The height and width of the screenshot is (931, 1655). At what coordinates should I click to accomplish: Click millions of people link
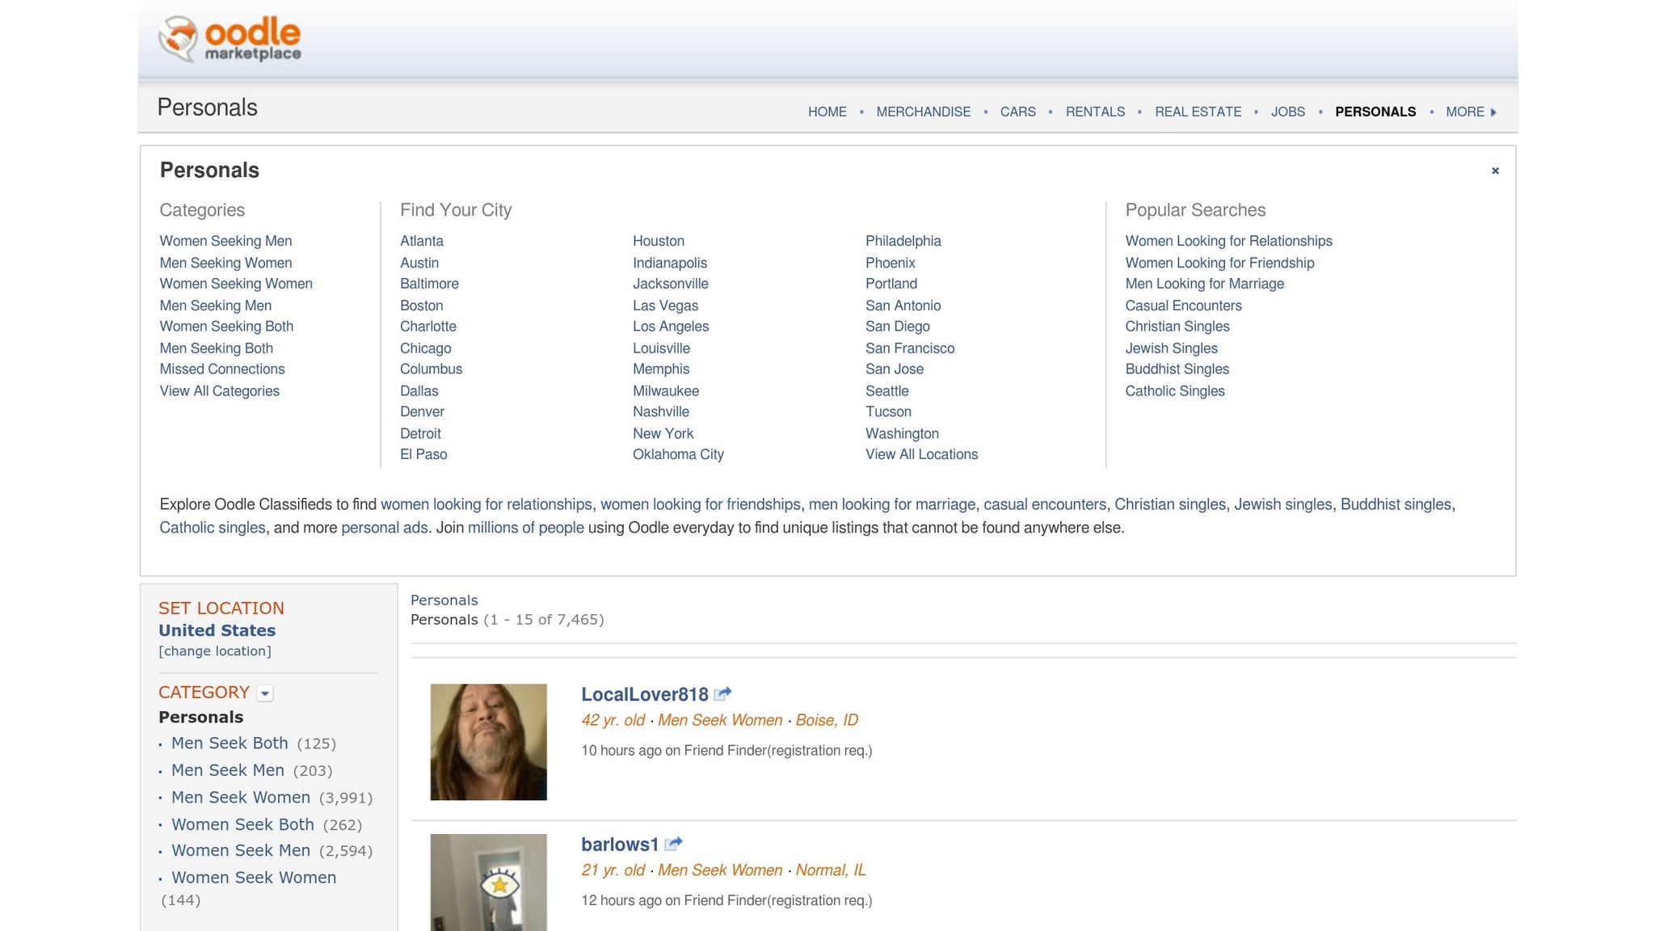(x=525, y=528)
